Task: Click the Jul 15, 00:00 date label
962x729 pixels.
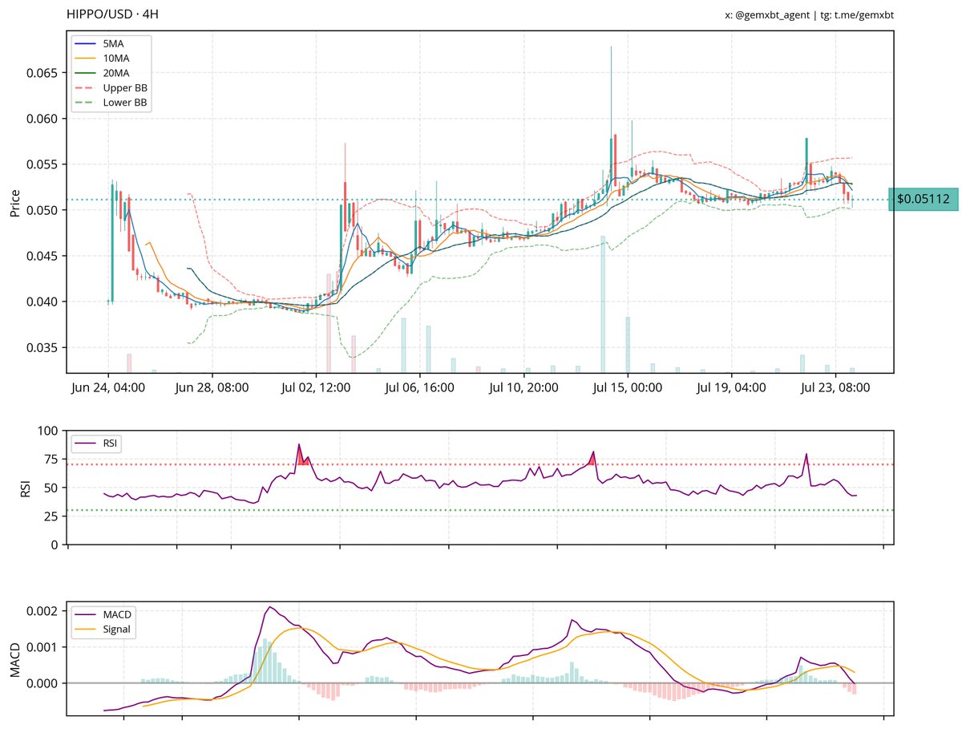Action: click(x=628, y=387)
